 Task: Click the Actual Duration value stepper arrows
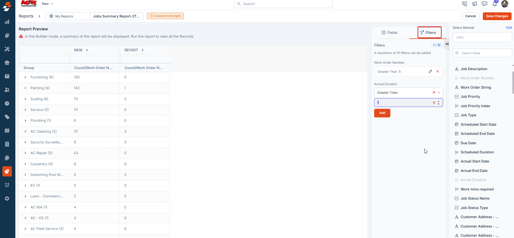click(438, 103)
